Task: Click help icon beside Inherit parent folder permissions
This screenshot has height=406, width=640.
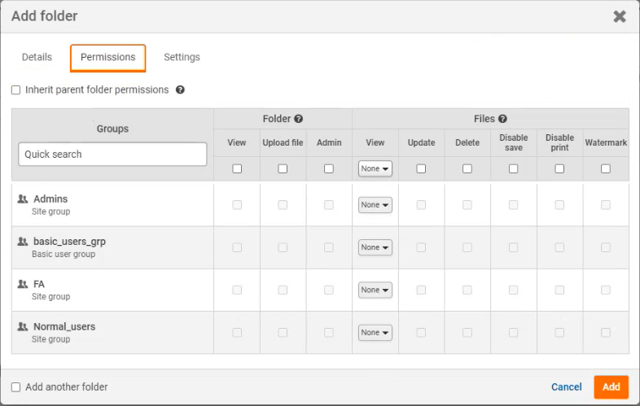Action: (x=180, y=90)
